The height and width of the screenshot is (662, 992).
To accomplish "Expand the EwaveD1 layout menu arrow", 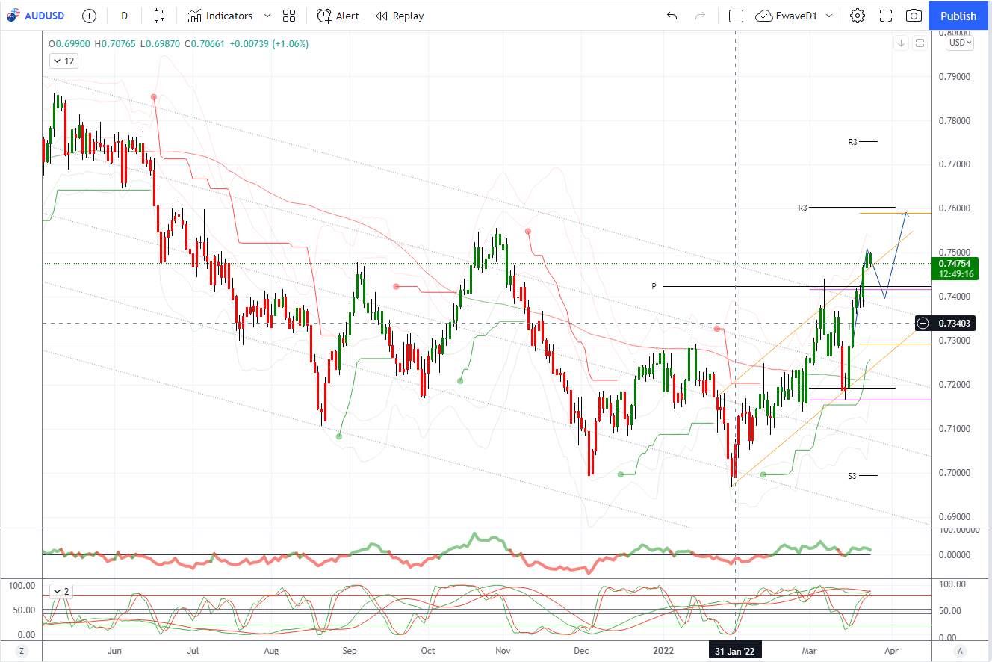I will tap(829, 16).
